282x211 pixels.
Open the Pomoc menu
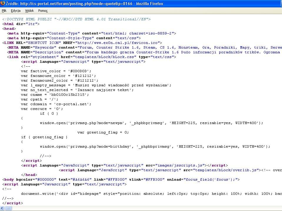pyautogui.click(x=43, y=11)
